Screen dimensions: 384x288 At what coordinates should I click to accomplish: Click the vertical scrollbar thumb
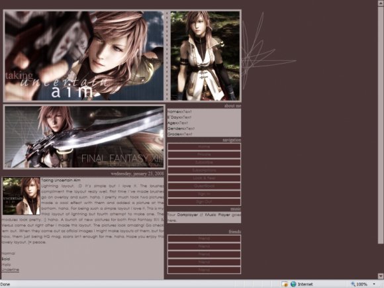click(381, 125)
